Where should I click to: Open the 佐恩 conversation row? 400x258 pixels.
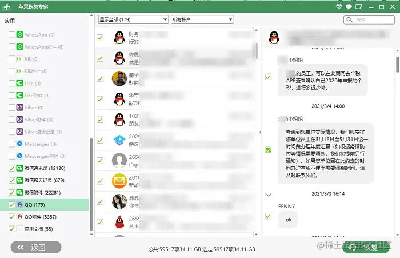(x=175, y=58)
